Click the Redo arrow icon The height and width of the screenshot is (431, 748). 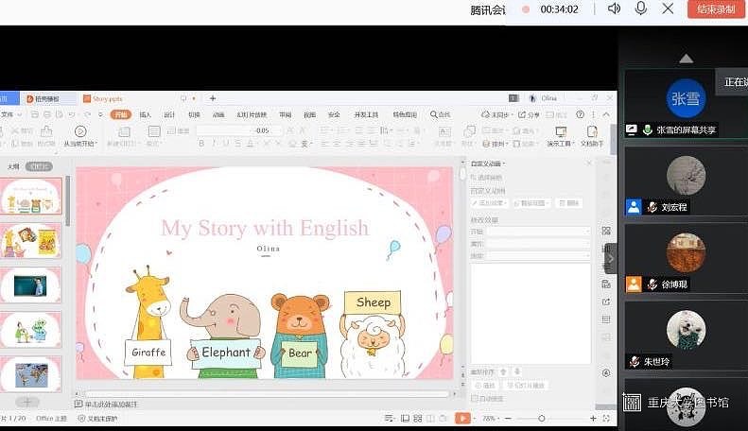[87, 114]
